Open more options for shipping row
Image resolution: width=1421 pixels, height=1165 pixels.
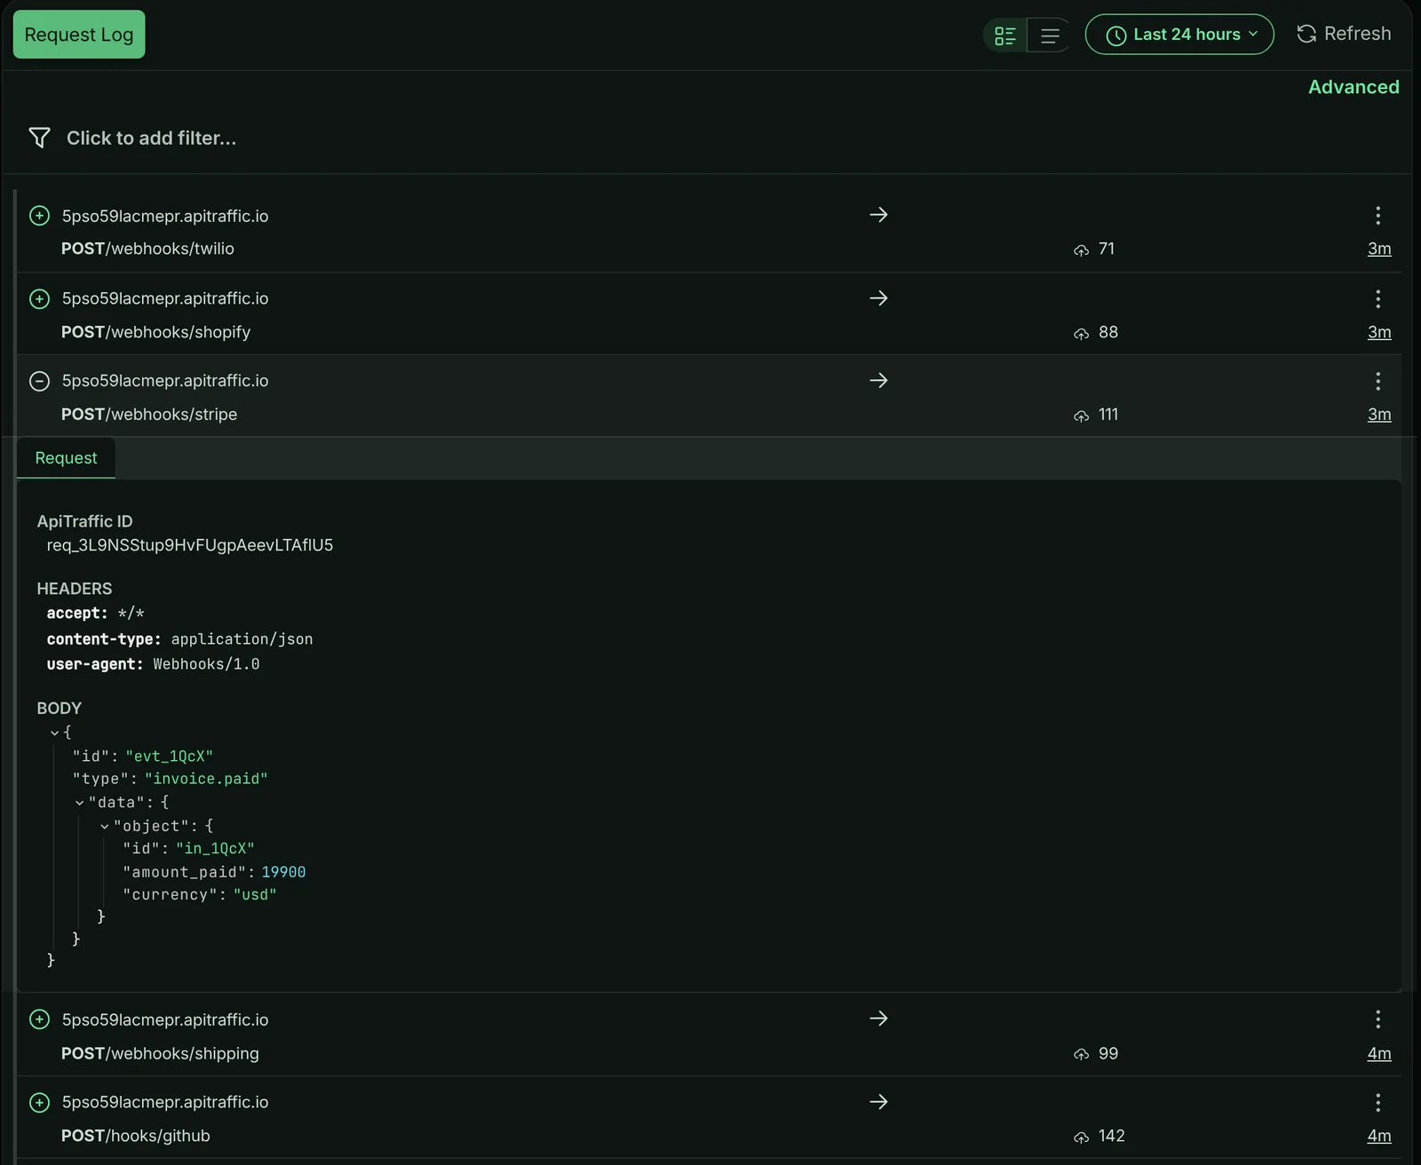click(x=1377, y=1019)
